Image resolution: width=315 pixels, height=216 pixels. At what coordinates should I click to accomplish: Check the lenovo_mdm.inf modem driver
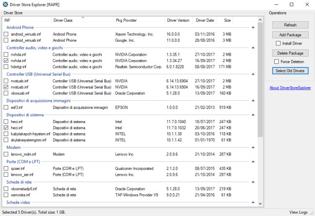(x=6, y=154)
